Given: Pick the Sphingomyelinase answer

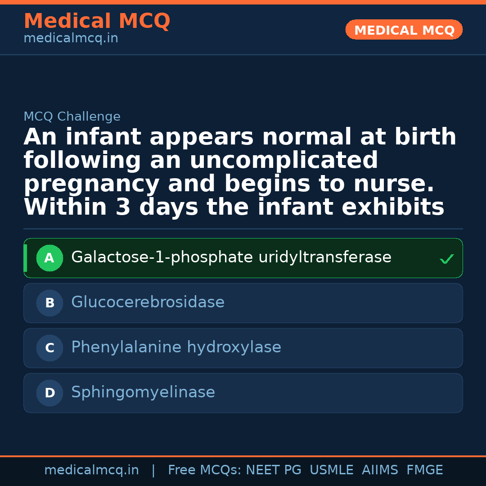Looking at the screenshot, I should (143, 393).
